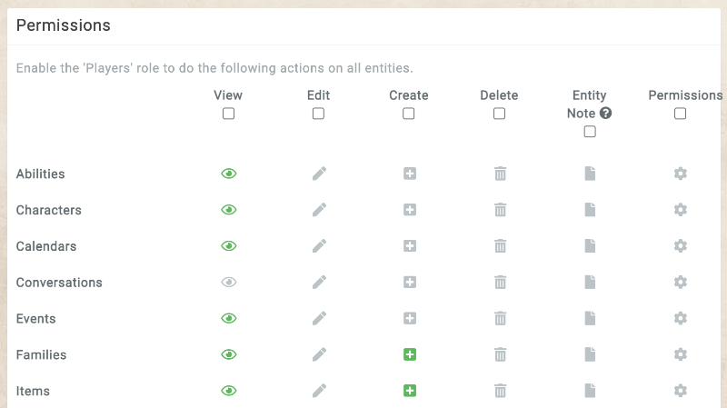Check the Edit column header checkbox
Image resolution: width=727 pixels, height=408 pixels.
(318, 114)
